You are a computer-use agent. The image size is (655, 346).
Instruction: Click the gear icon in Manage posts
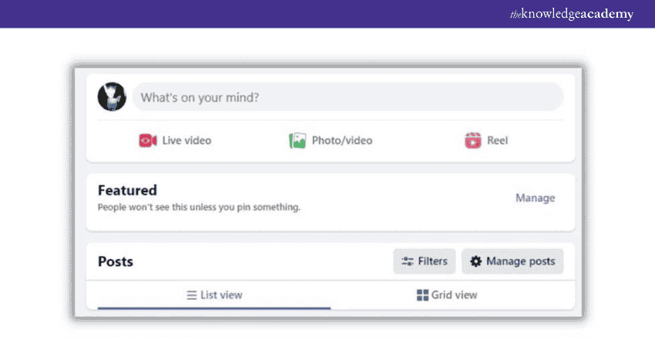pyautogui.click(x=475, y=261)
